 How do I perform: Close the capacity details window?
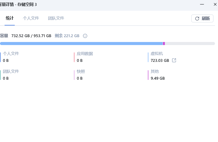[x=215, y=4]
